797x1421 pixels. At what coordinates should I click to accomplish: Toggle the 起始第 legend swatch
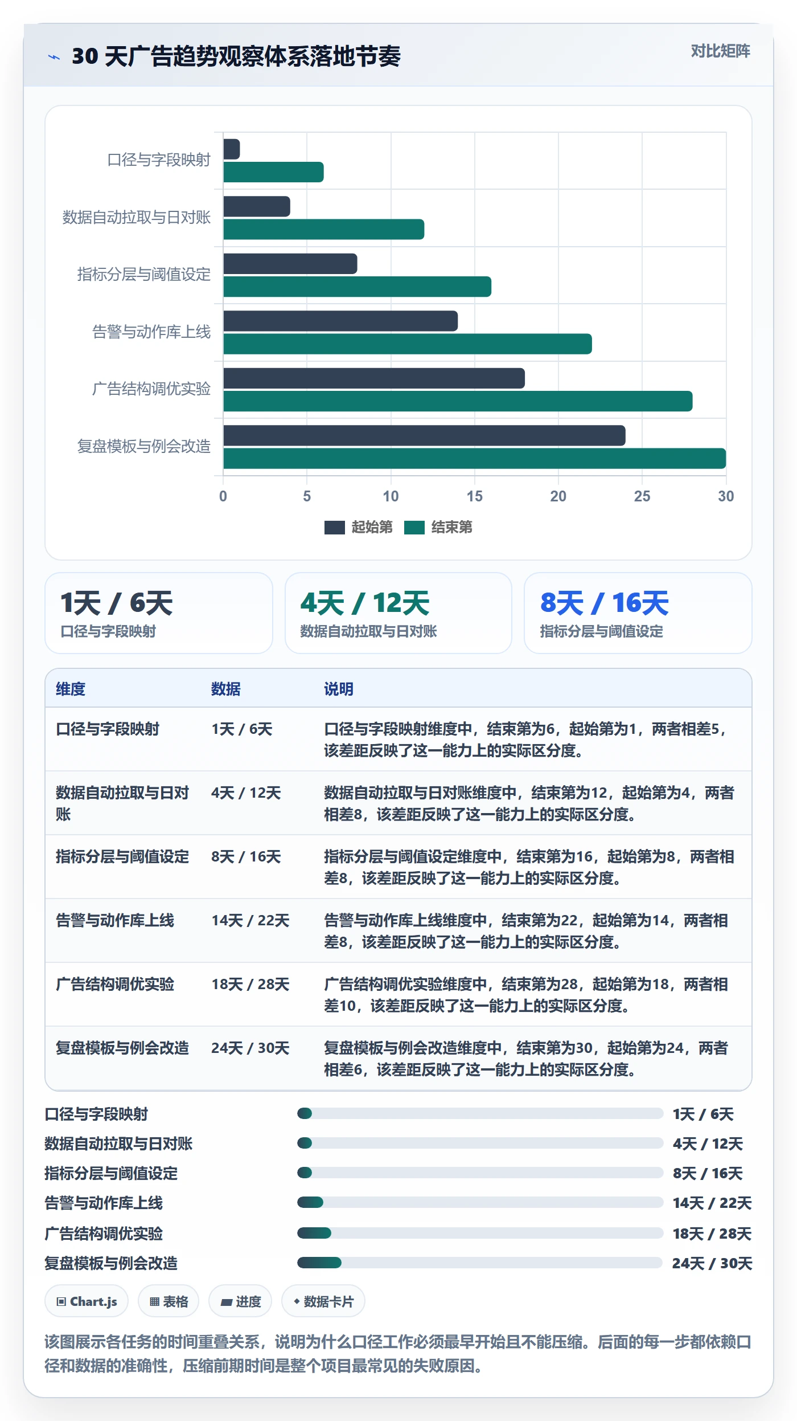[335, 528]
